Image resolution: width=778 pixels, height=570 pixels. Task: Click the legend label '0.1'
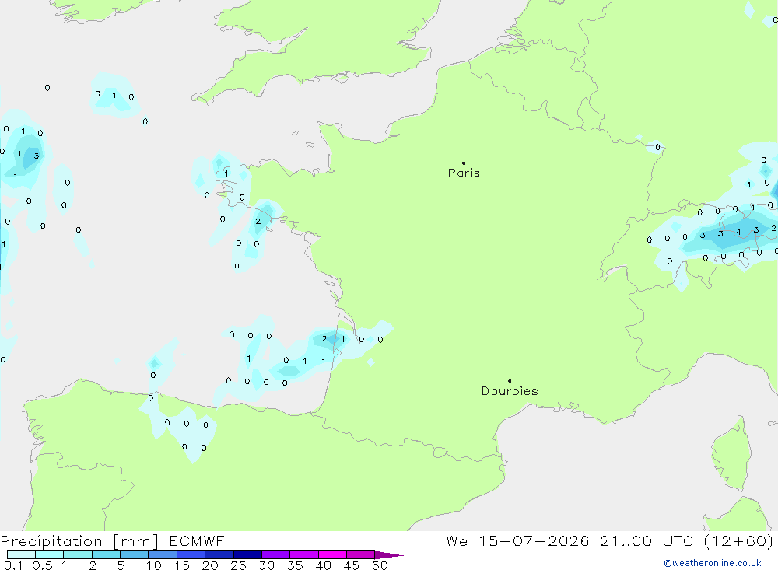click(13, 565)
